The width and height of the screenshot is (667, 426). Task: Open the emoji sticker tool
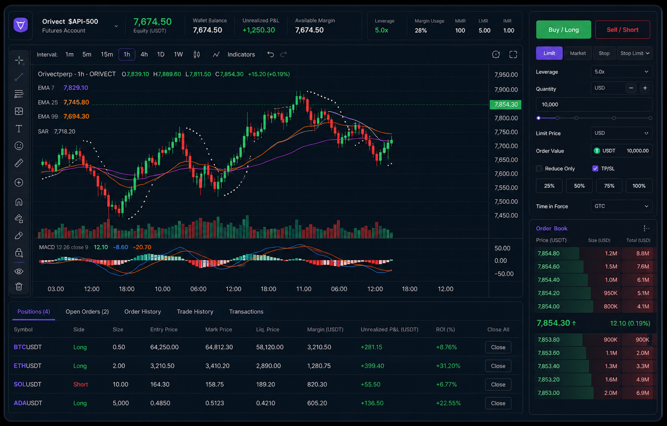[19, 146]
